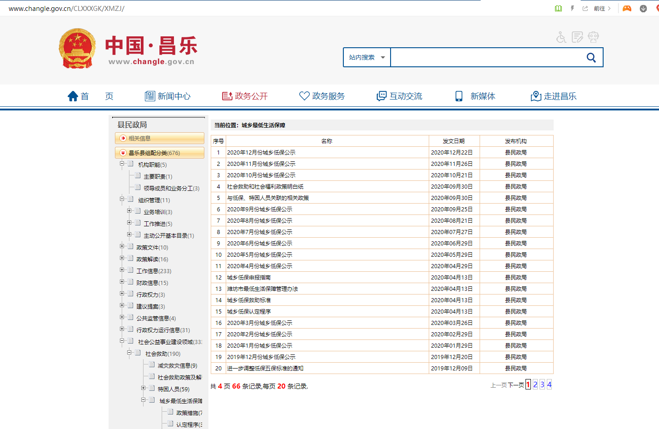
Task: Click the browser download arrow icon
Action: click(643, 9)
